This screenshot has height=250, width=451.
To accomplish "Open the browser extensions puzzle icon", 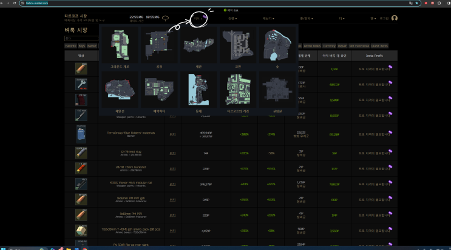I will [439, 3].
